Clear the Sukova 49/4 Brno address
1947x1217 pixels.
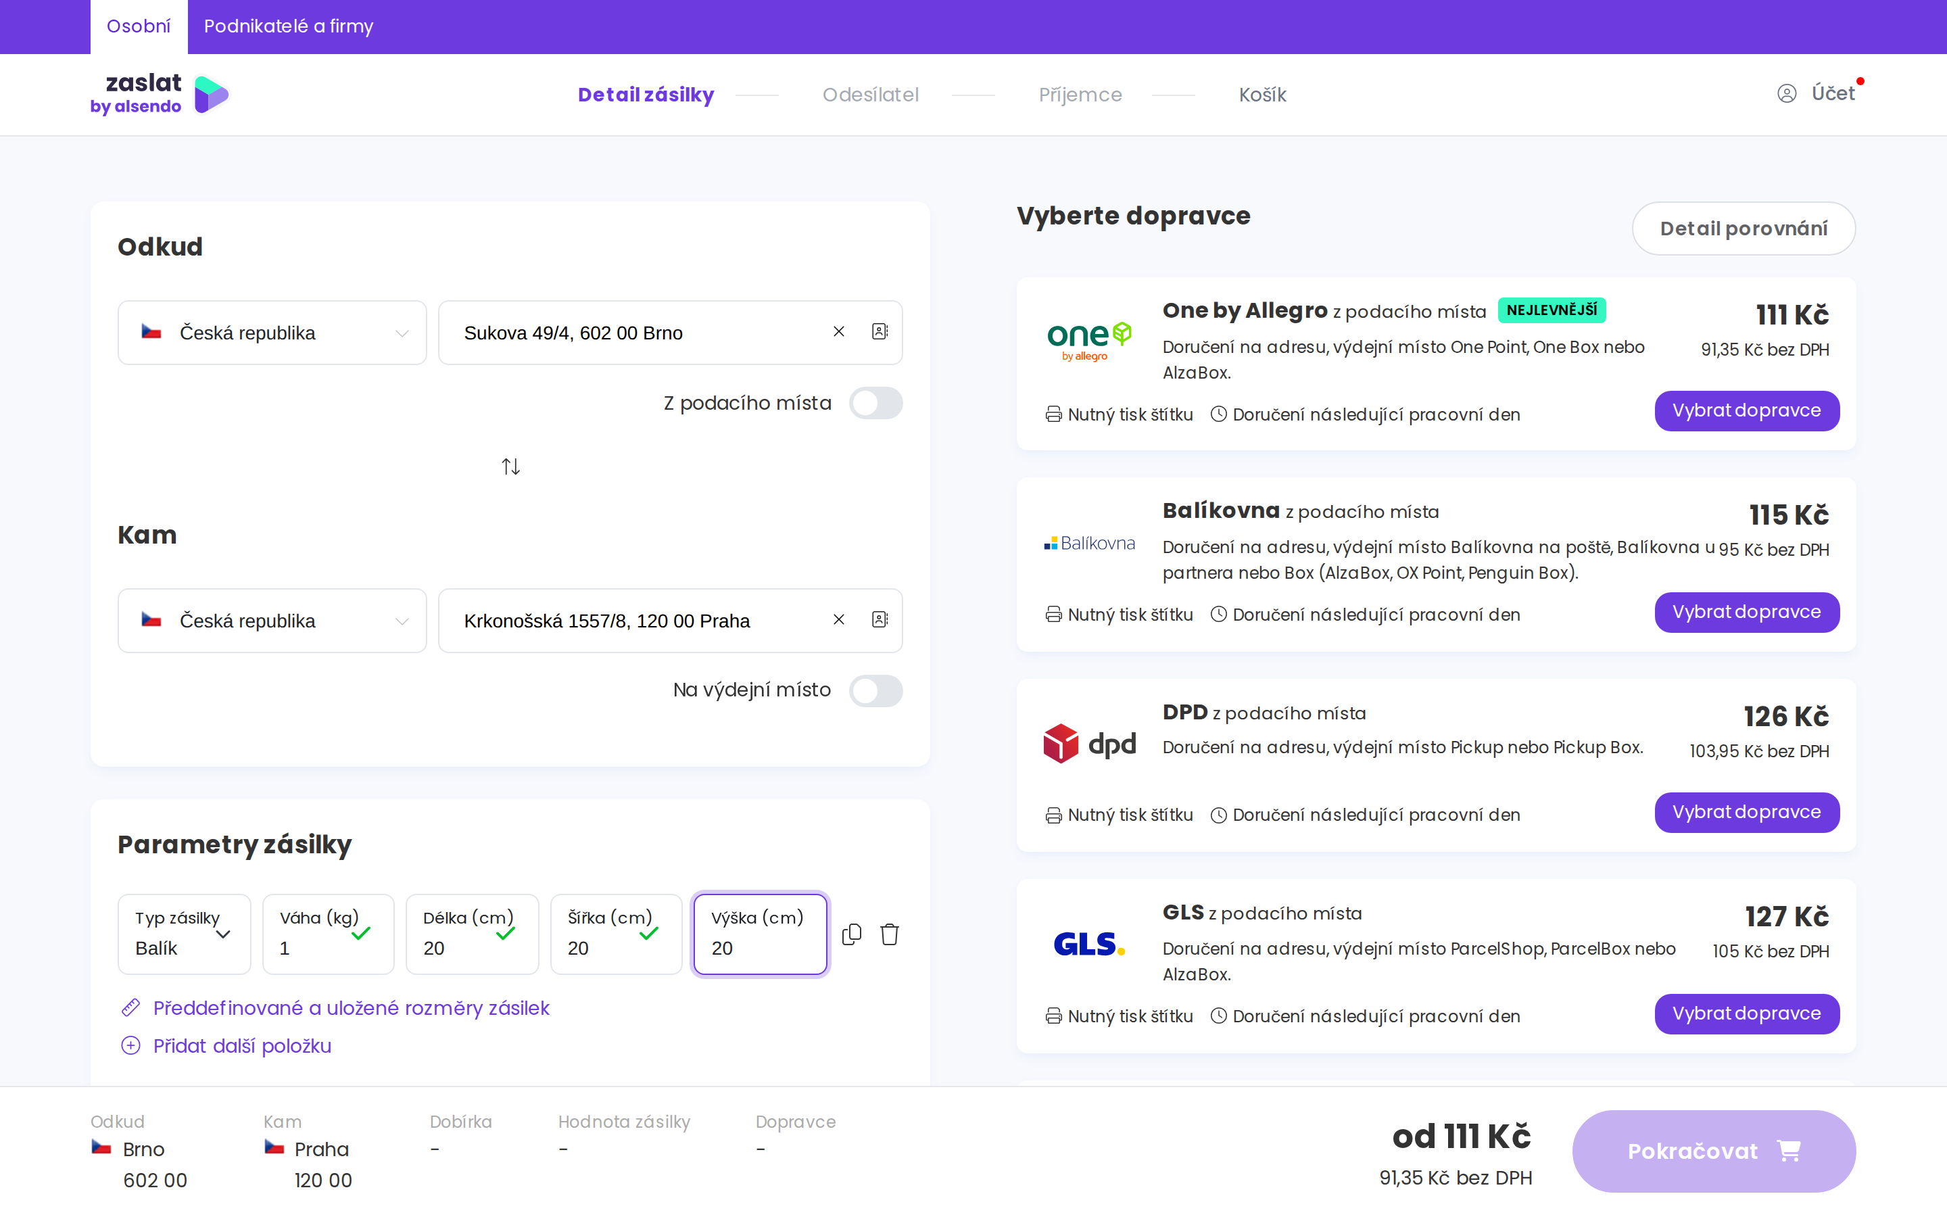click(838, 331)
